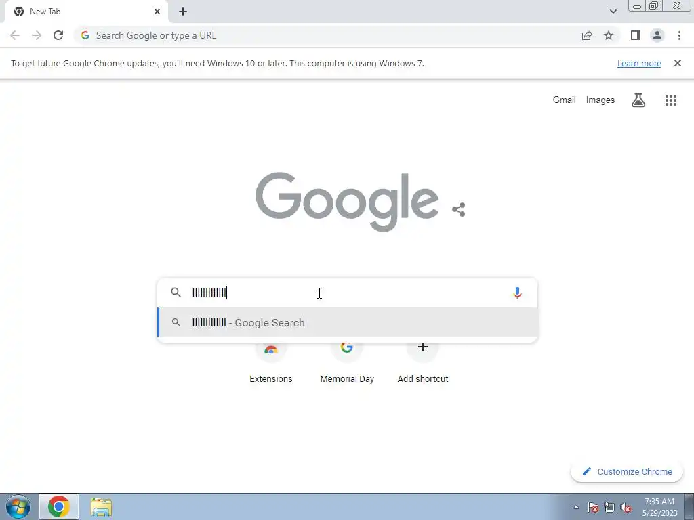Screen dimensions: 694x520
Task: Bookmark this tab with the star icon
Action: pos(609,35)
